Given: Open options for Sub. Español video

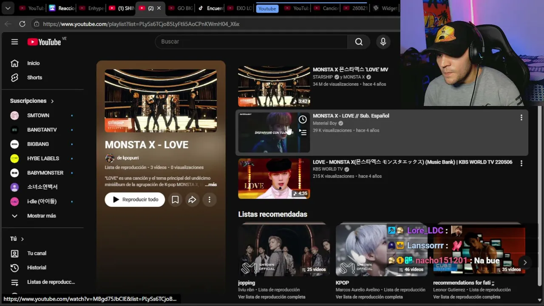Looking at the screenshot, I should tap(521, 118).
